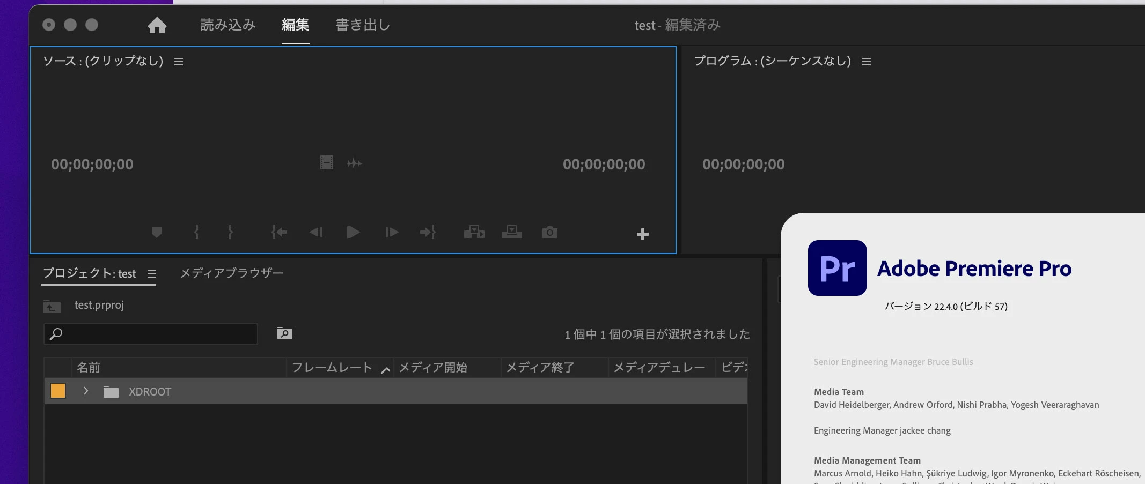
Task: Click the selection status text in Project panel
Action: tap(657, 334)
